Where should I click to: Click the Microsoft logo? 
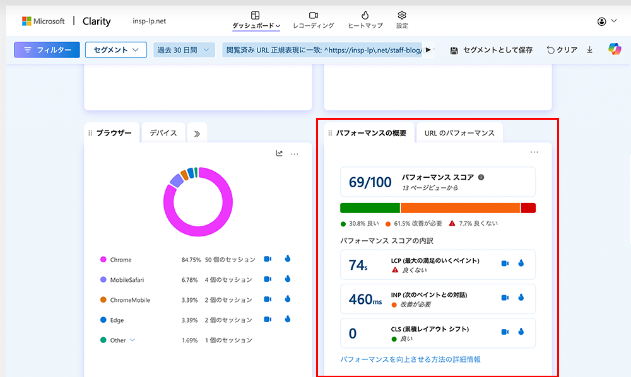pyautogui.click(x=43, y=21)
